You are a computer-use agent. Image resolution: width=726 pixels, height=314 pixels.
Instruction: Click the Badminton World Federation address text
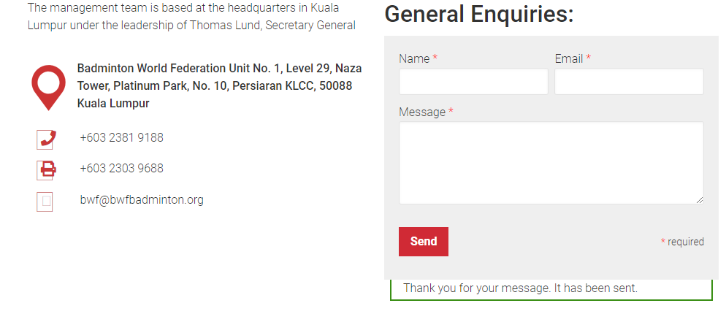219,85
